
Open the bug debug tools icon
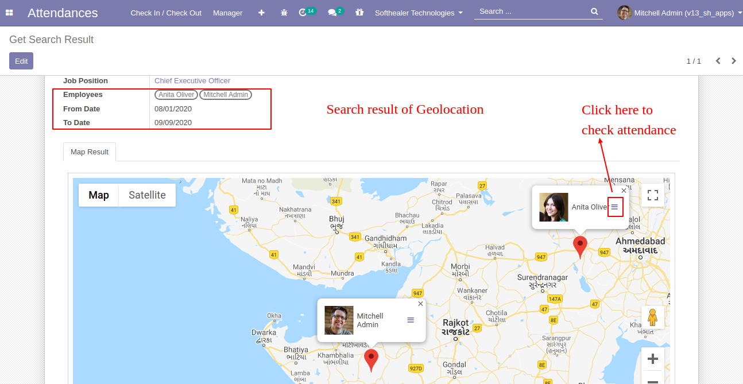point(284,13)
